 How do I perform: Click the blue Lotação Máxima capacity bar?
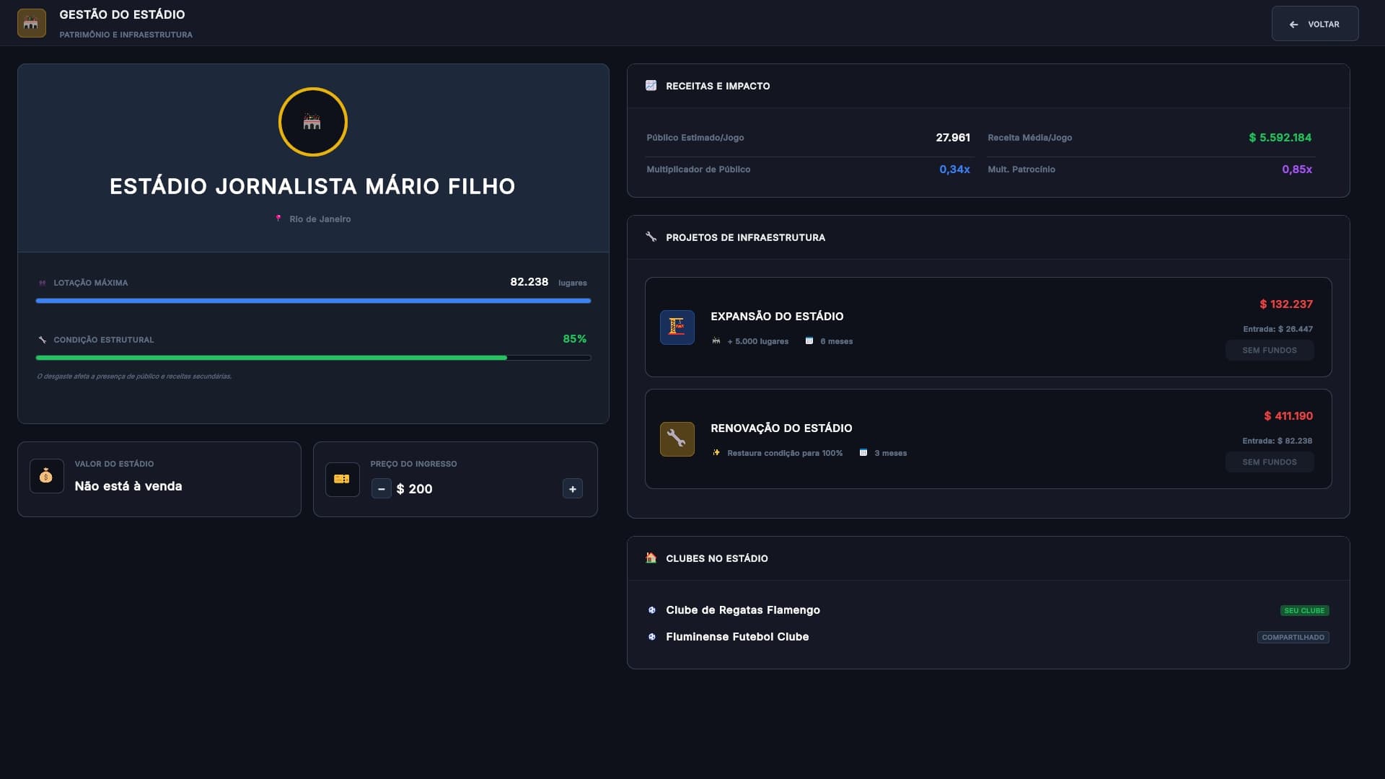click(313, 301)
